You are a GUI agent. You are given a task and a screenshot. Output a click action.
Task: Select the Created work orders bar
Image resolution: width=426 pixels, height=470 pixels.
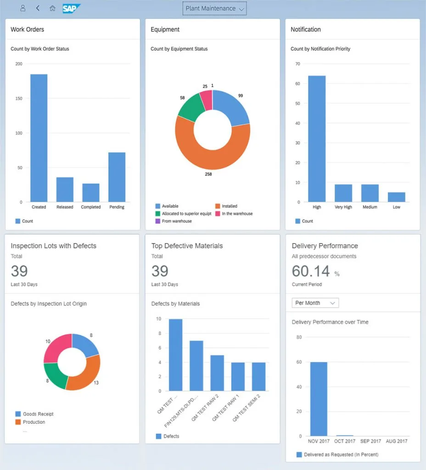click(x=39, y=138)
